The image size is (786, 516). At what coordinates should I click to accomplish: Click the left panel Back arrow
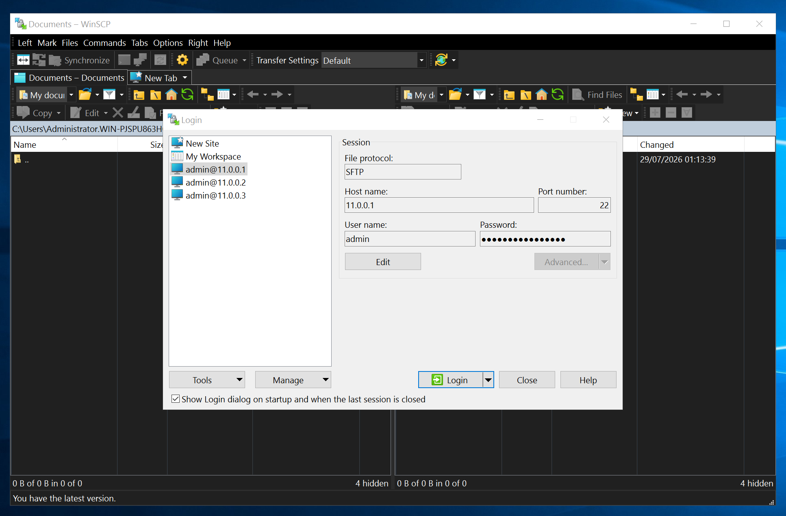click(x=253, y=95)
